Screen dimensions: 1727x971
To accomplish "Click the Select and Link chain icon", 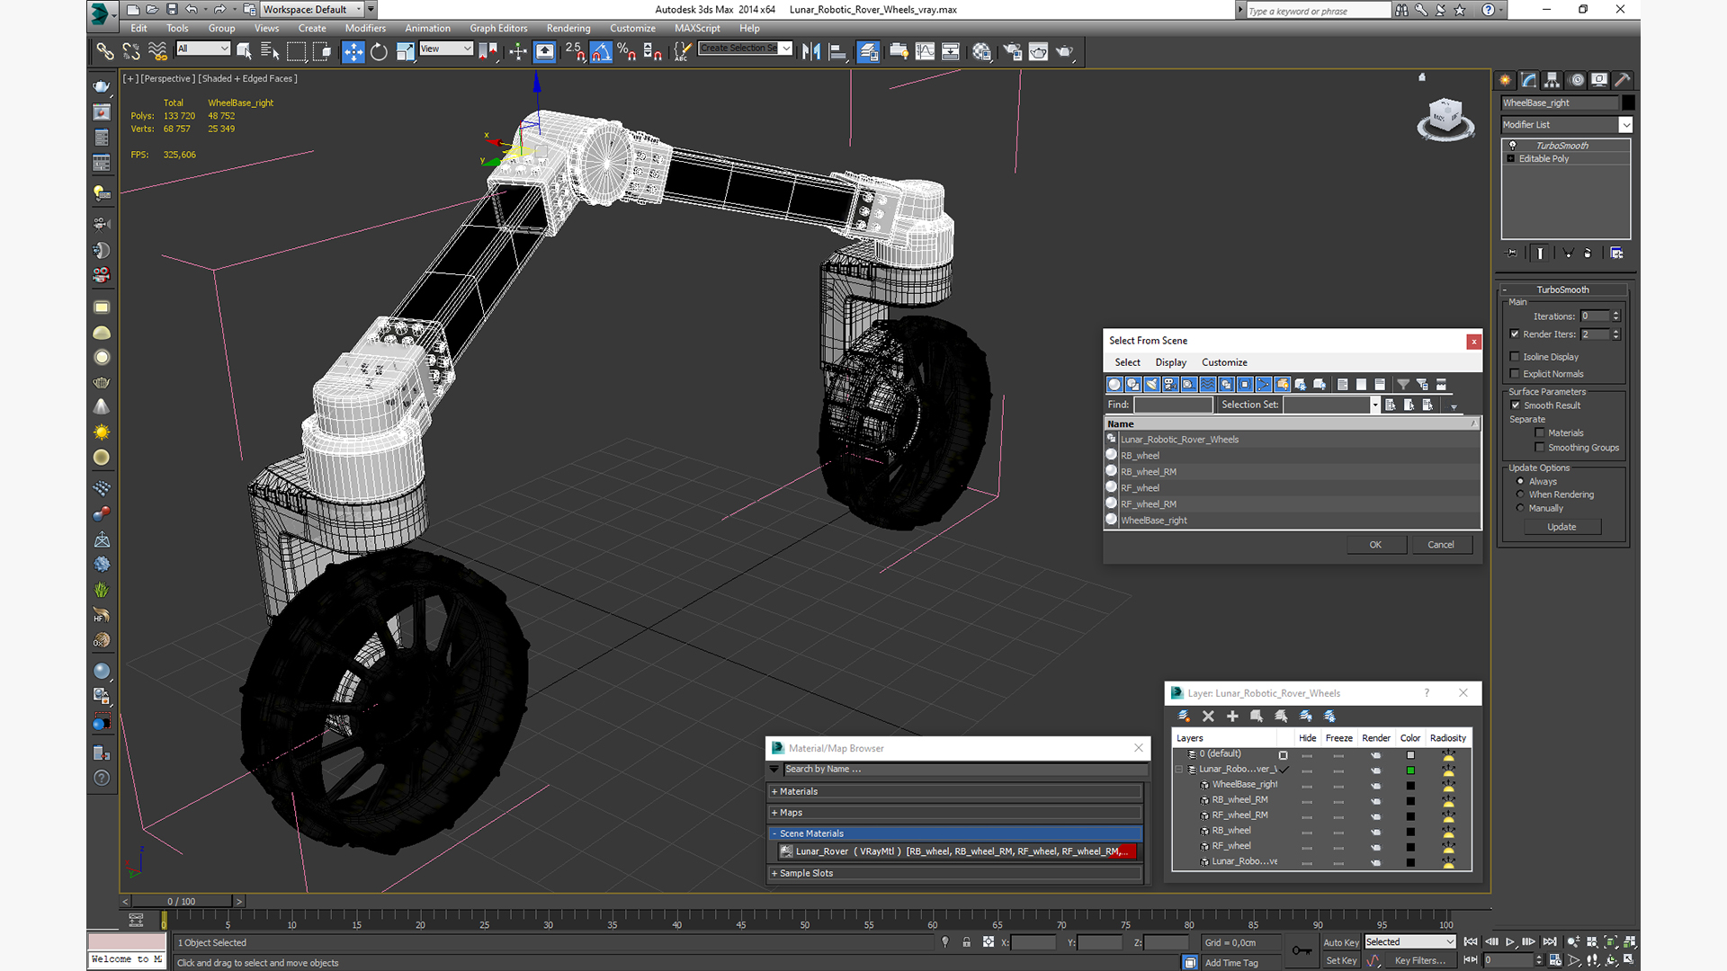I will click(x=105, y=52).
